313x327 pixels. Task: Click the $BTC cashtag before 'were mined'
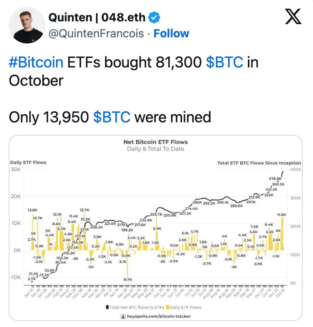pyautogui.click(x=112, y=117)
